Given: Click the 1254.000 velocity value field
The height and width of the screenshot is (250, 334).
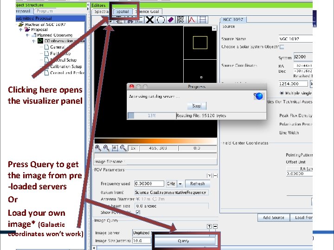Looking at the screenshot, I should coord(293,84).
